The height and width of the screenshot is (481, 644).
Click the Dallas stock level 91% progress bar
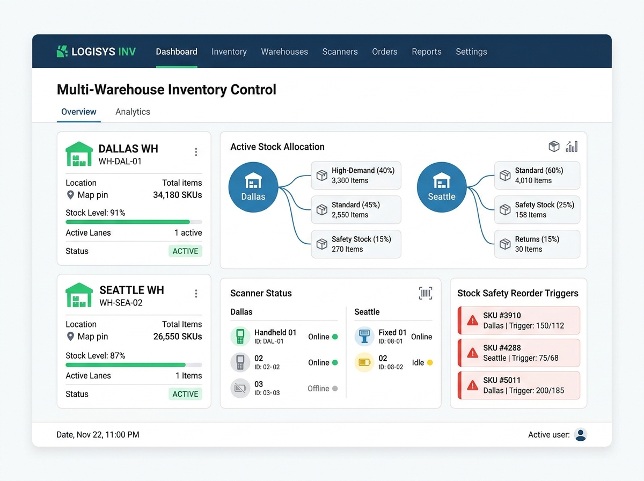(x=134, y=222)
